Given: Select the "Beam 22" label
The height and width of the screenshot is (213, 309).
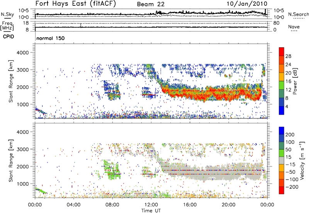Looking at the screenshot, I should click(x=151, y=4).
